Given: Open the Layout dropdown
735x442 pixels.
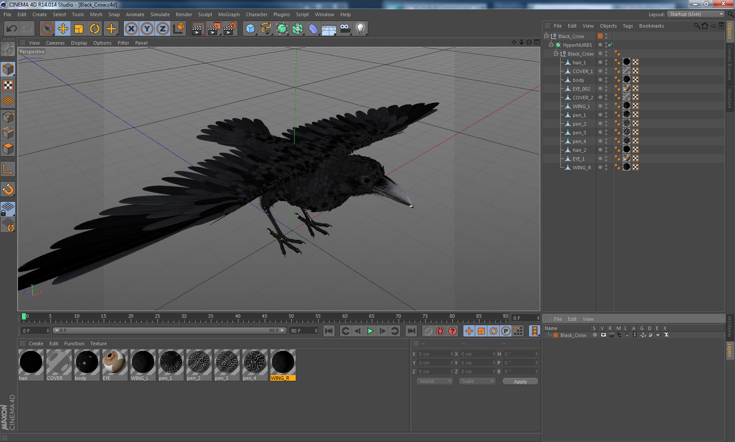Looking at the screenshot, I should pyautogui.click(x=696, y=14).
